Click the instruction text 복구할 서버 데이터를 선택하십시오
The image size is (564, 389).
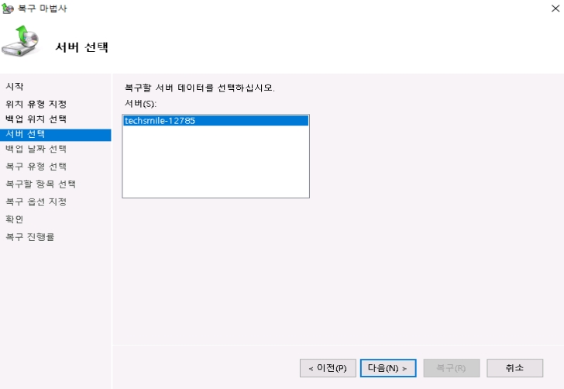(199, 88)
